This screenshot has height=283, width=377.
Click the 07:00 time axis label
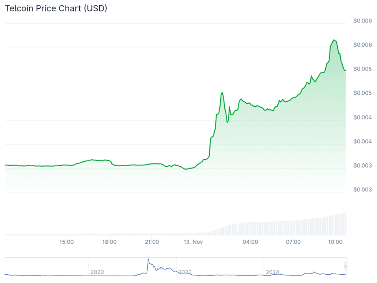(x=293, y=242)
